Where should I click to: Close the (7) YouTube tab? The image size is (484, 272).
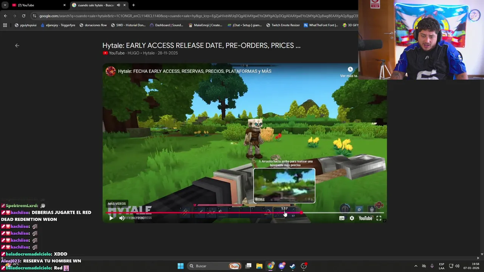(64, 5)
